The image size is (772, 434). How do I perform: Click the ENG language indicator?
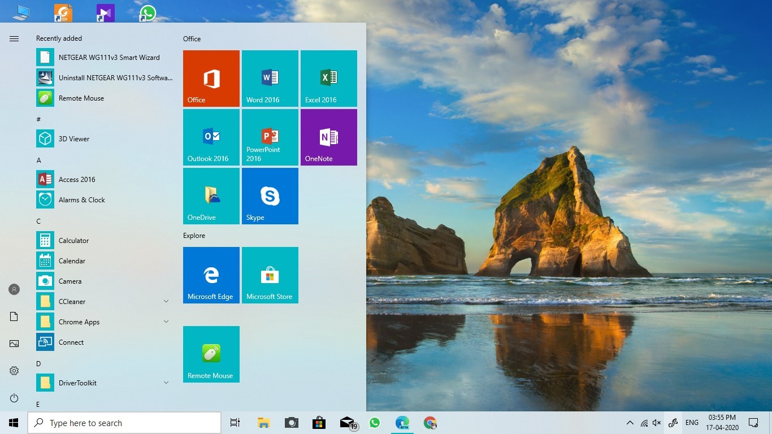coord(692,423)
